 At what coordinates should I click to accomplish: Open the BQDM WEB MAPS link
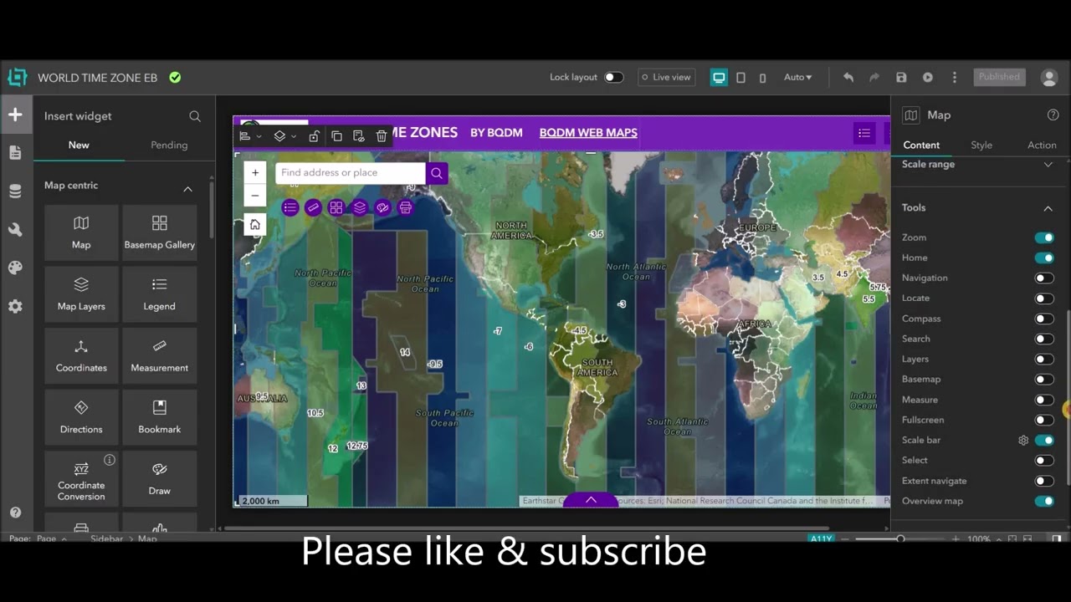tap(588, 132)
